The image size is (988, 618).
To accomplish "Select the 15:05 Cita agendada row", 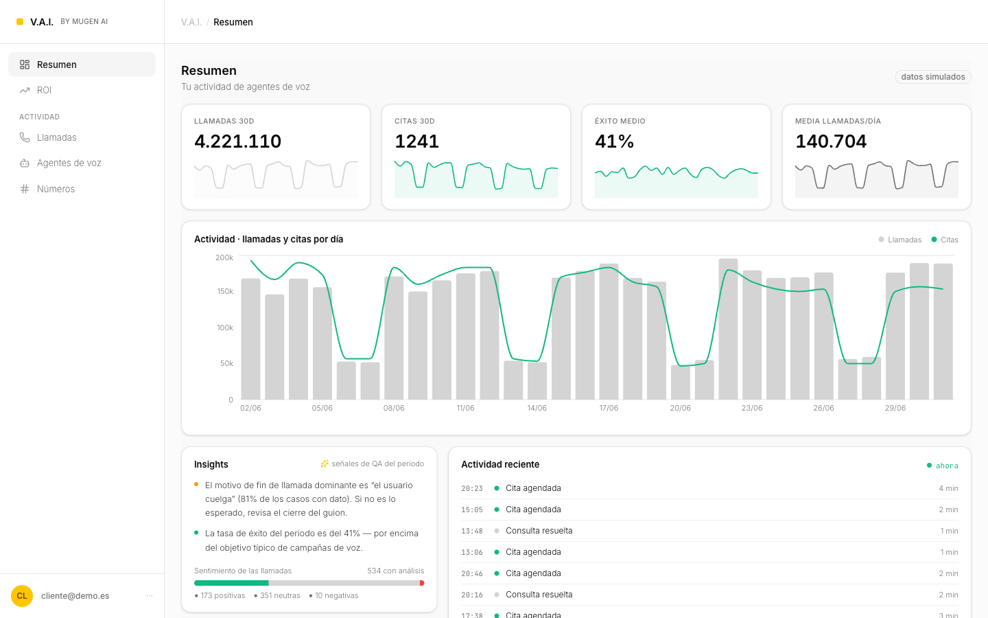I will pyautogui.click(x=709, y=510).
